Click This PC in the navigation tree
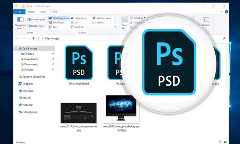The height and width of the screenshot is (144, 240). click(x=26, y=98)
